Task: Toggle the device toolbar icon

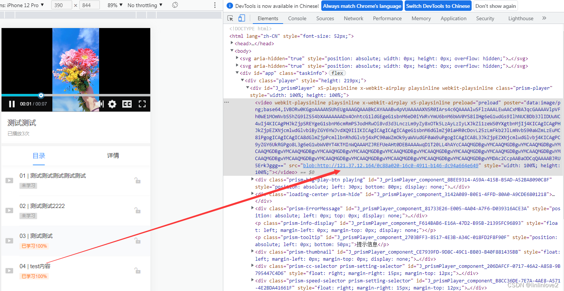Action: tap(242, 18)
